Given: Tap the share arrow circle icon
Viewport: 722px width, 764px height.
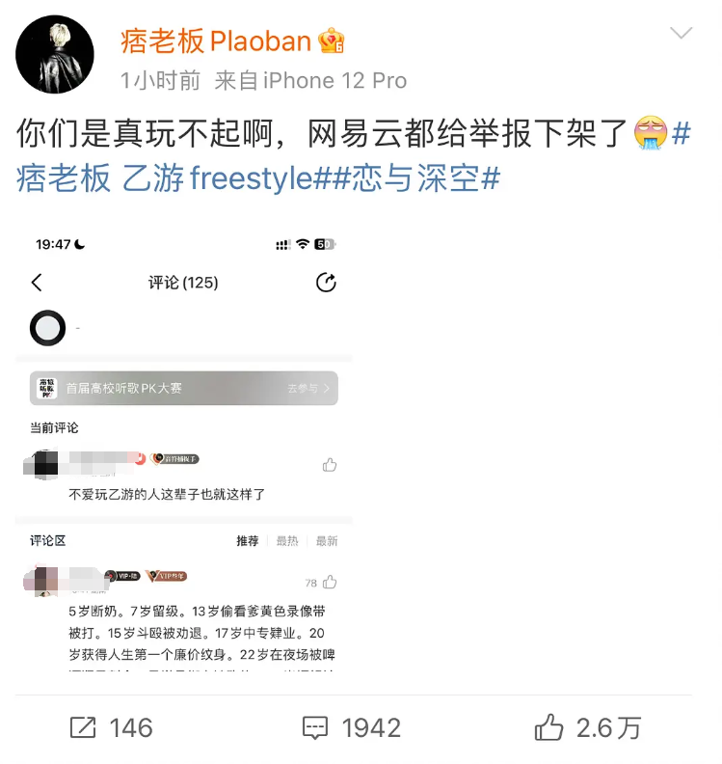Looking at the screenshot, I should [x=326, y=283].
